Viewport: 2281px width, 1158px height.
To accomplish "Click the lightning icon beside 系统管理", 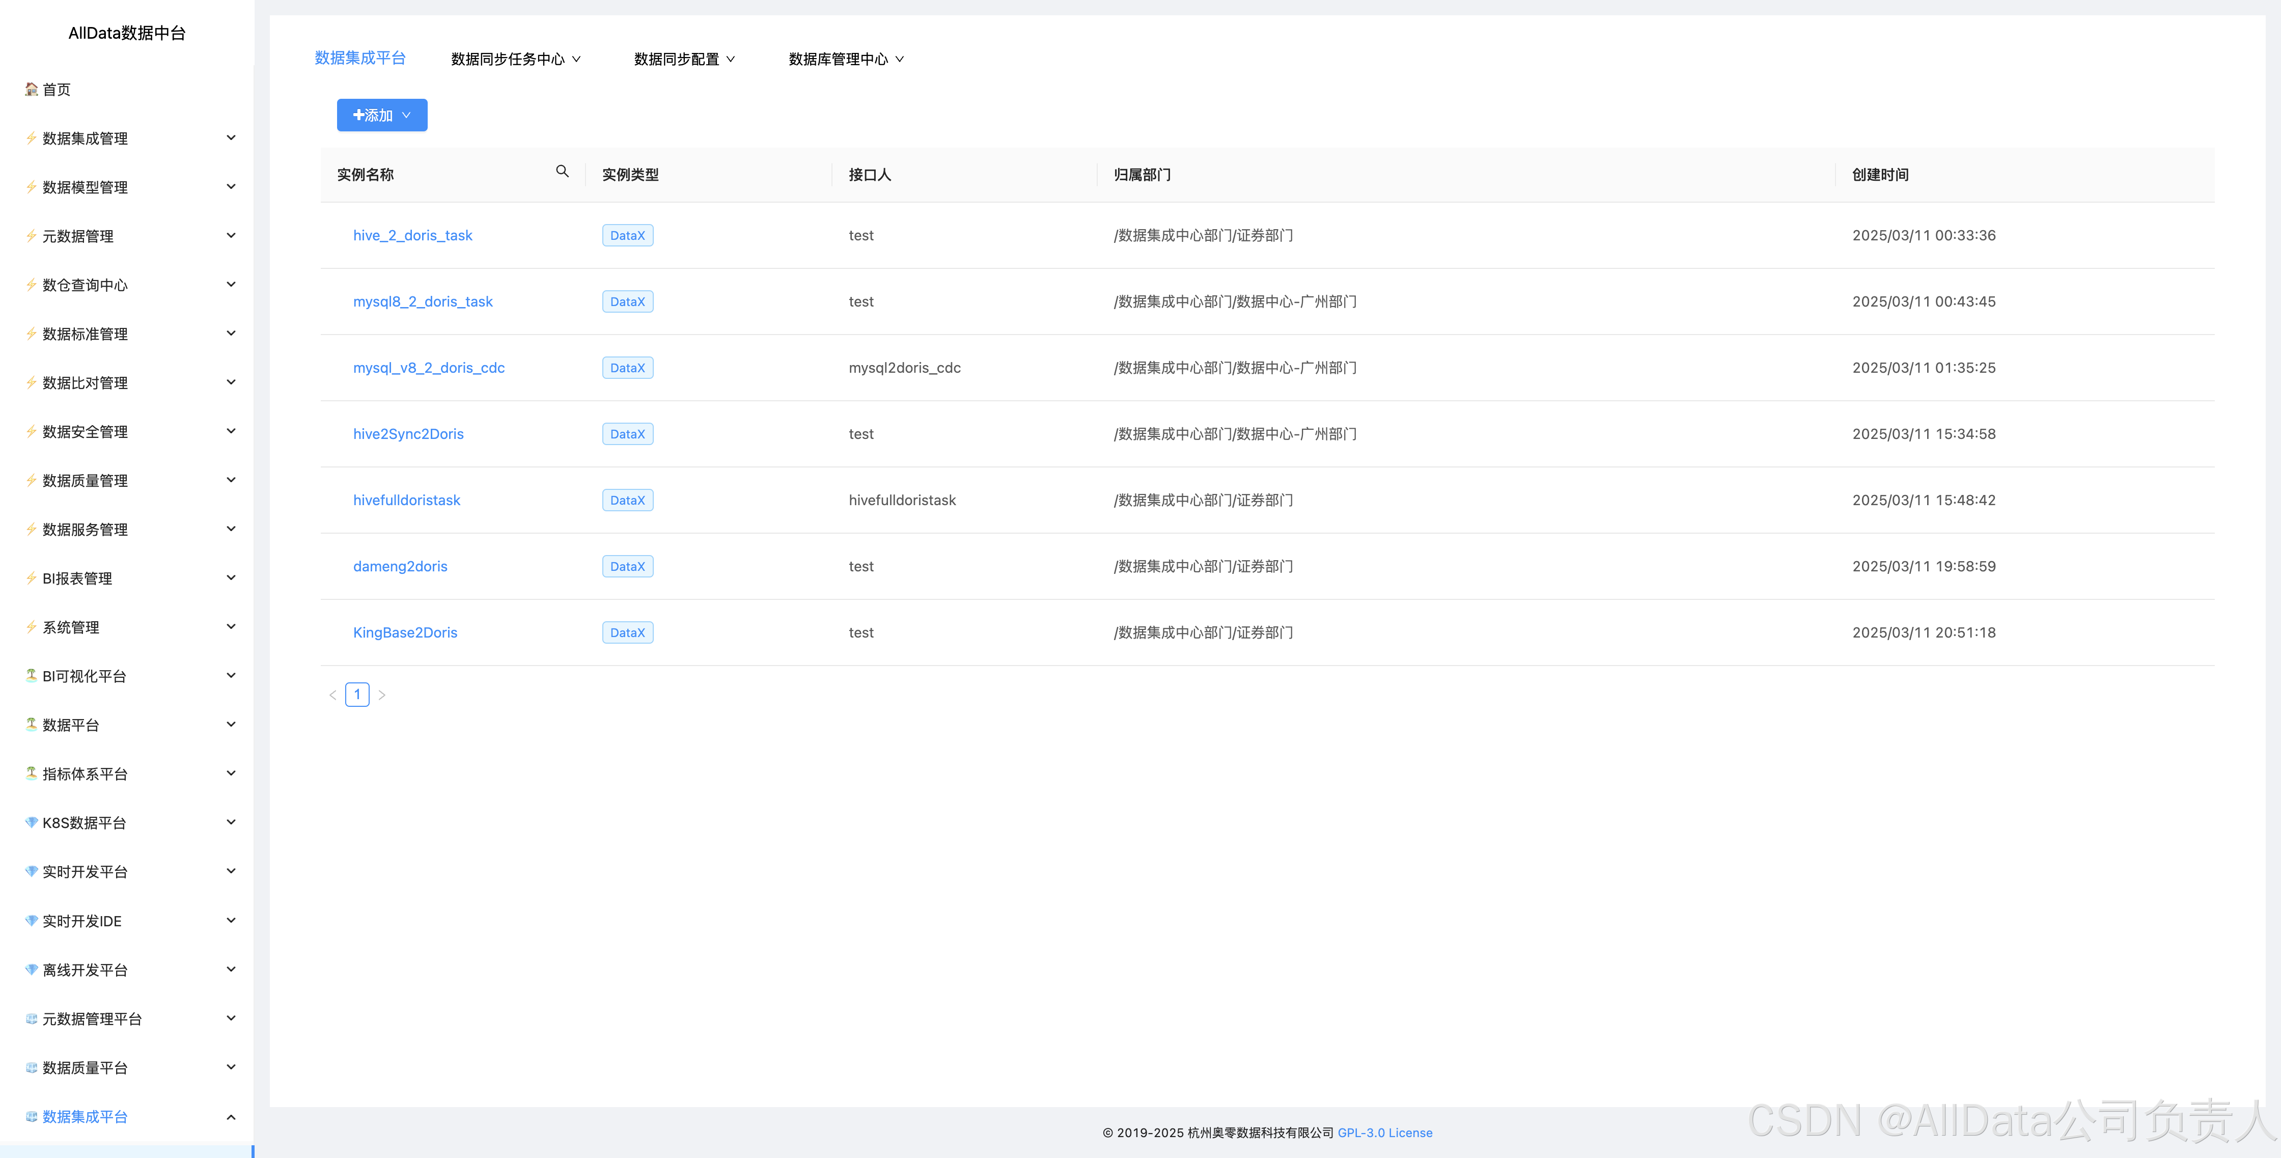I will pyautogui.click(x=32, y=627).
